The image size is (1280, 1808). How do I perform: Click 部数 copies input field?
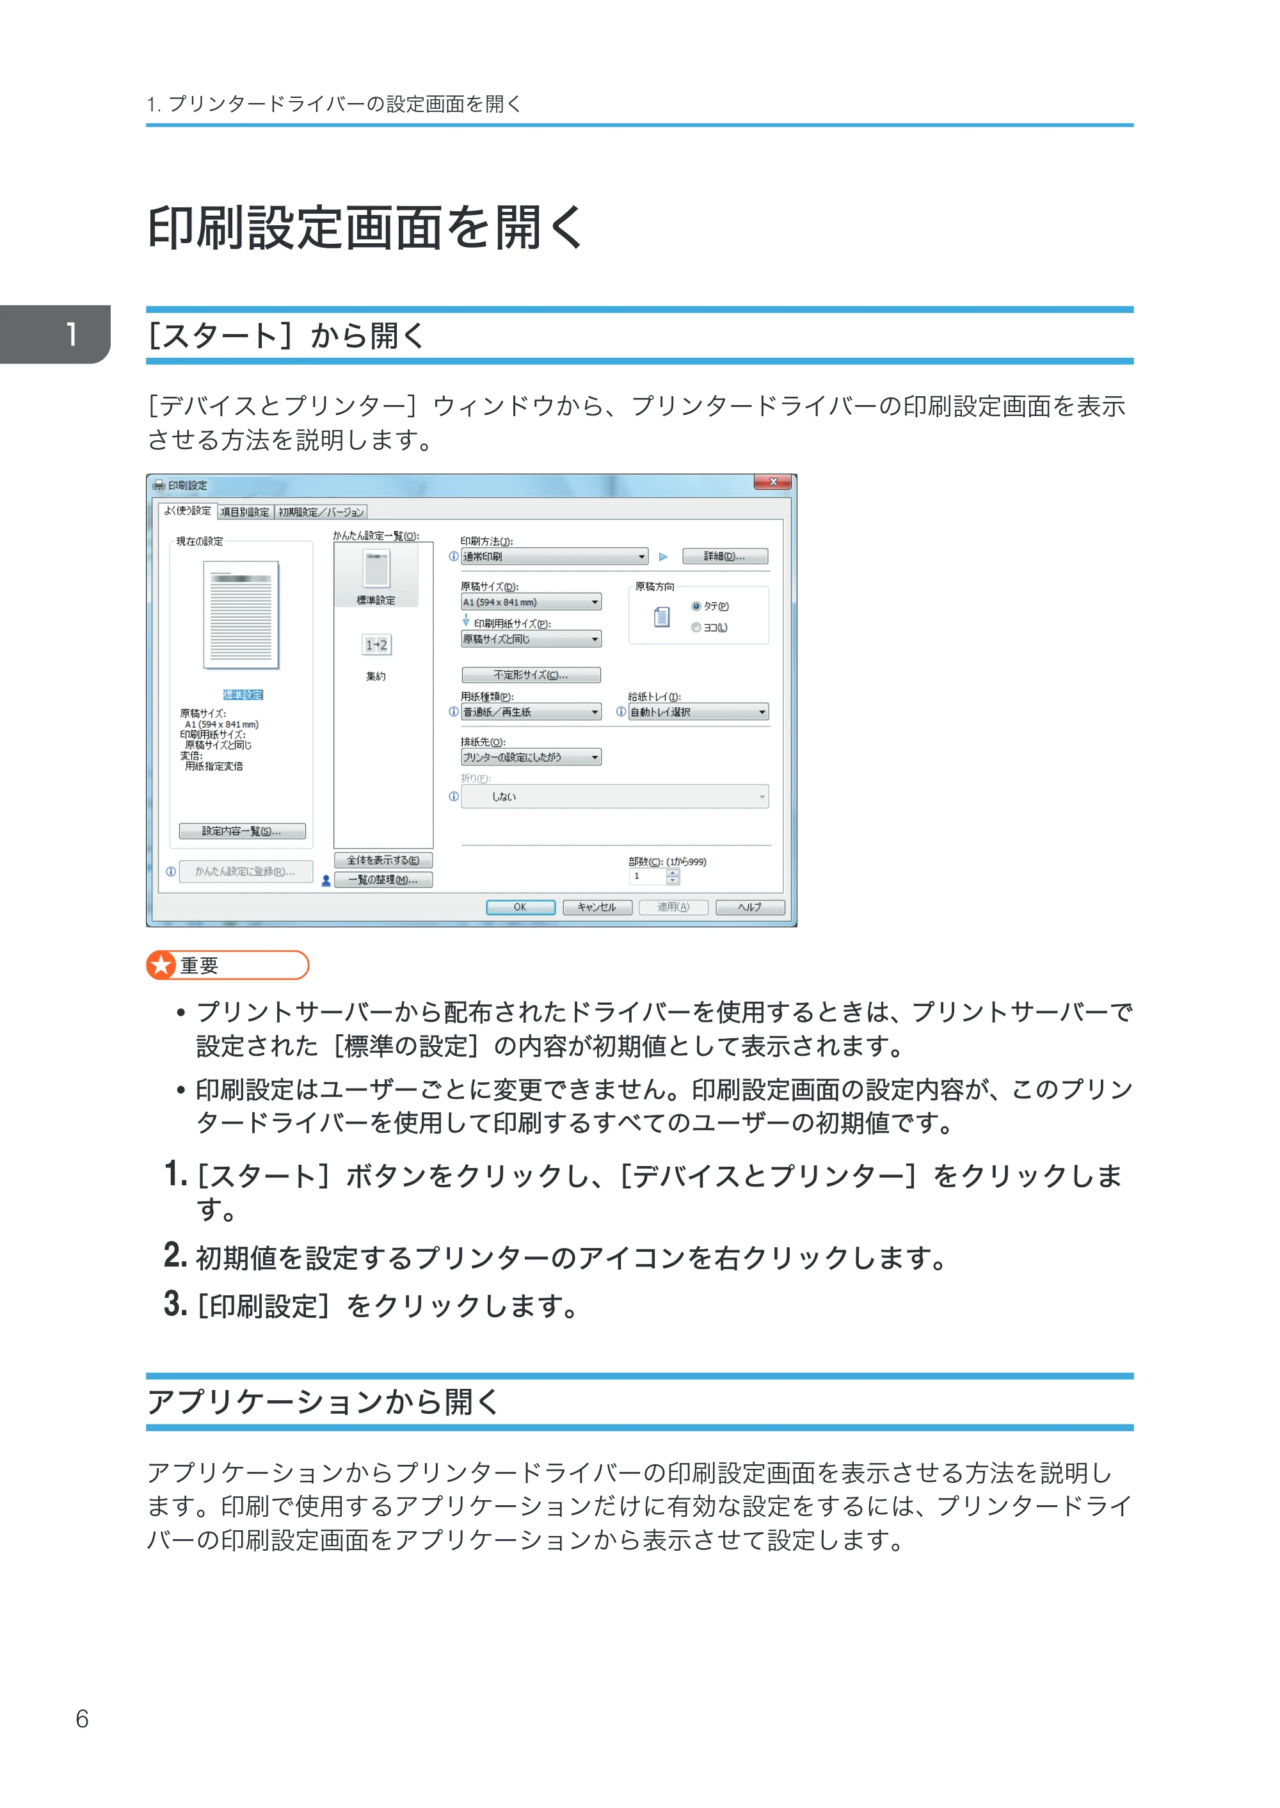pyautogui.click(x=648, y=876)
